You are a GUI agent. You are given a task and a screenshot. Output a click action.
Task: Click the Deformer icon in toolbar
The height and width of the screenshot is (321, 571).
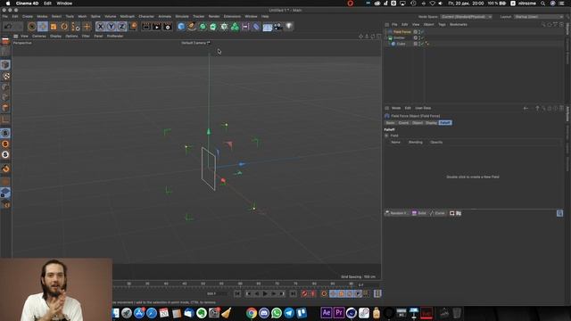256,27
